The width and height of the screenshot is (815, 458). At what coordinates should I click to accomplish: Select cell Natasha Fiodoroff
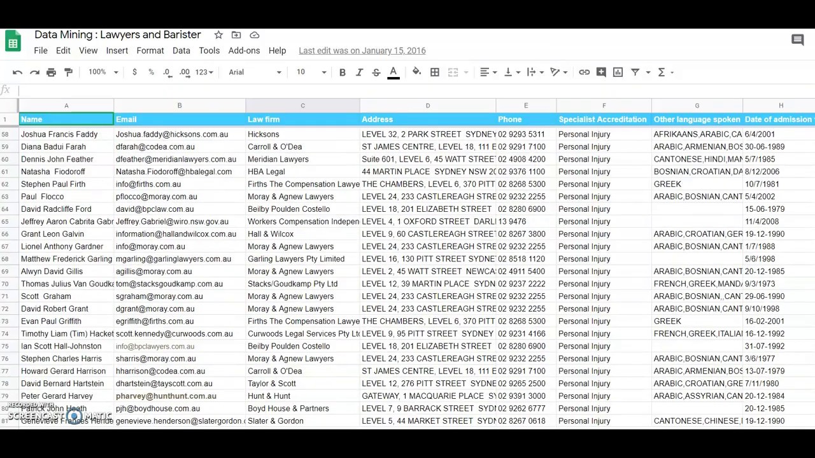click(x=66, y=172)
